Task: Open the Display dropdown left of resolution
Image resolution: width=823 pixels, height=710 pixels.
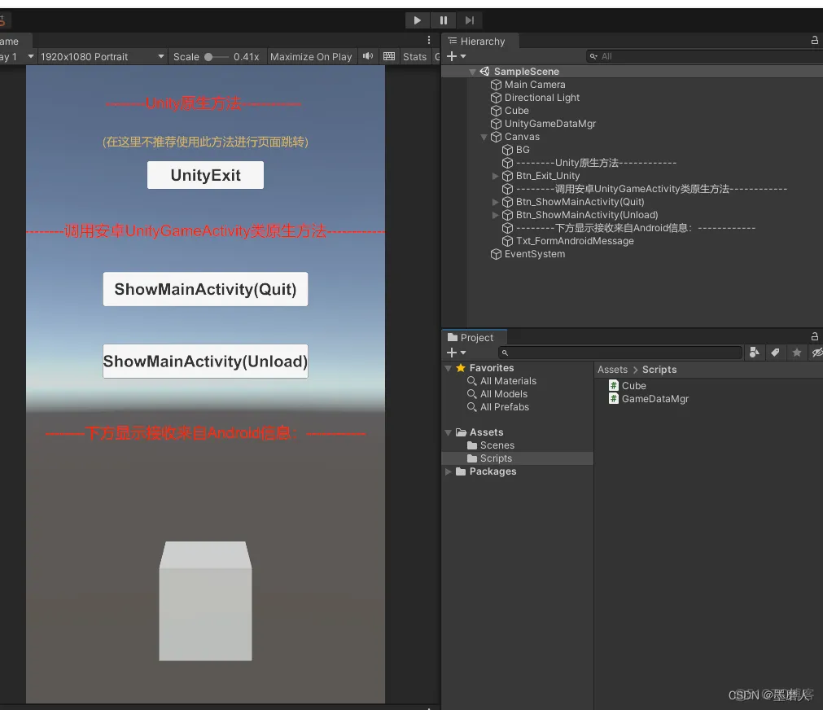Action: 17,57
